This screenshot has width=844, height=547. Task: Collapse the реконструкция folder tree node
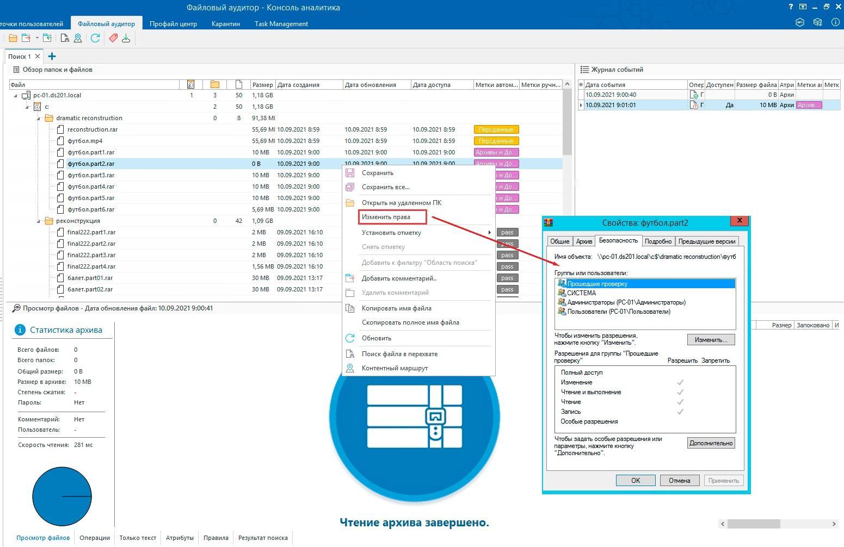tap(39, 221)
